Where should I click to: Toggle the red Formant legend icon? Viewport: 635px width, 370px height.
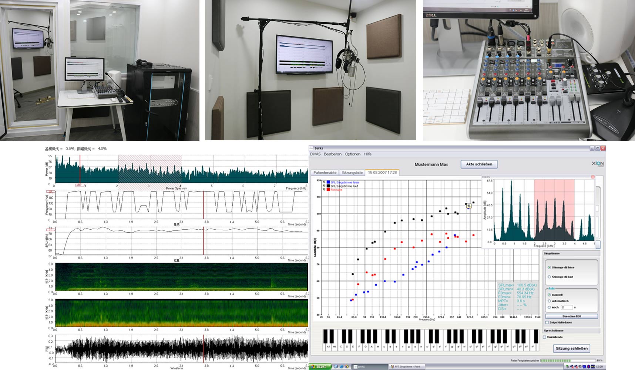(324, 189)
